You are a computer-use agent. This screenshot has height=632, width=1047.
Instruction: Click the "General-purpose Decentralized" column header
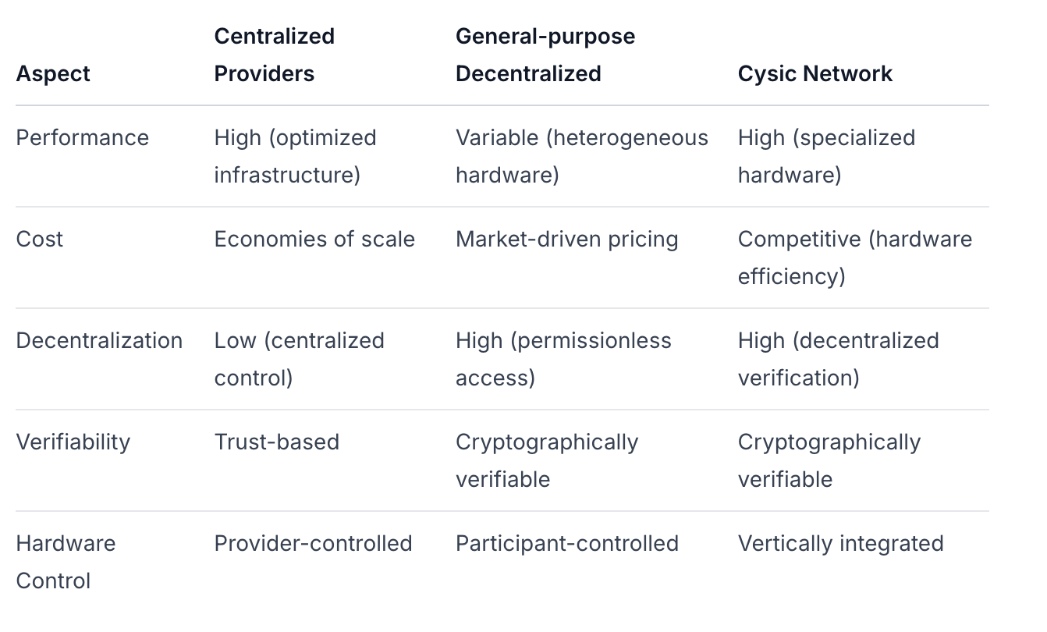coord(545,55)
